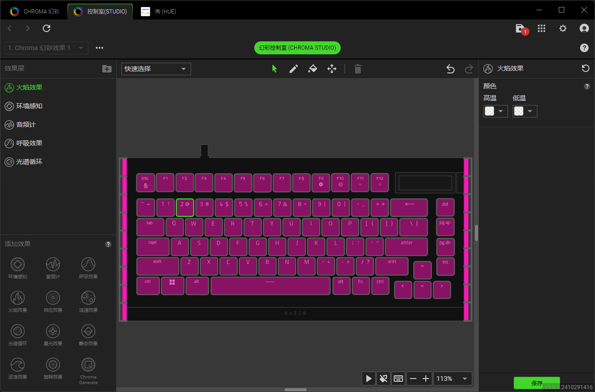Viewport: 595px width, 392px height.
Task: Open the 快速选择 dropdown
Action: (156, 69)
